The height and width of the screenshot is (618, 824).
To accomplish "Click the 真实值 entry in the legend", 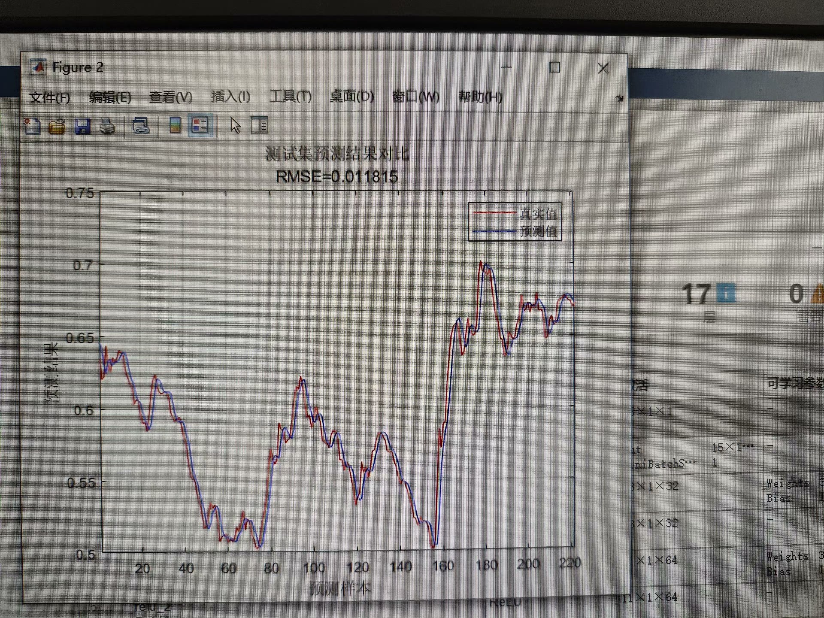I will [x=538, y=213].
